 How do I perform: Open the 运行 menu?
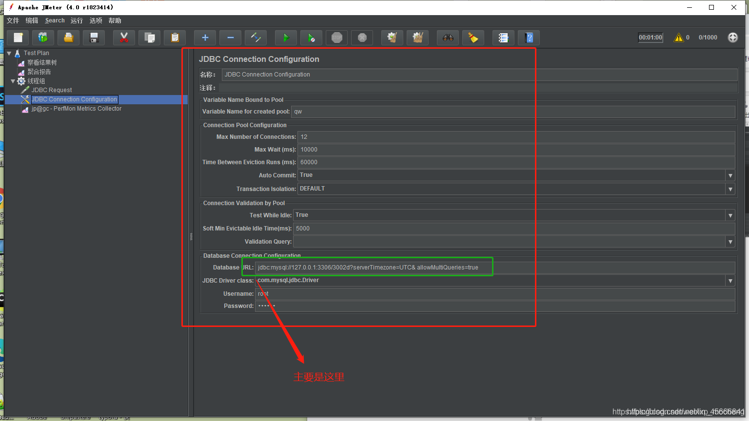tap(77, 20)
